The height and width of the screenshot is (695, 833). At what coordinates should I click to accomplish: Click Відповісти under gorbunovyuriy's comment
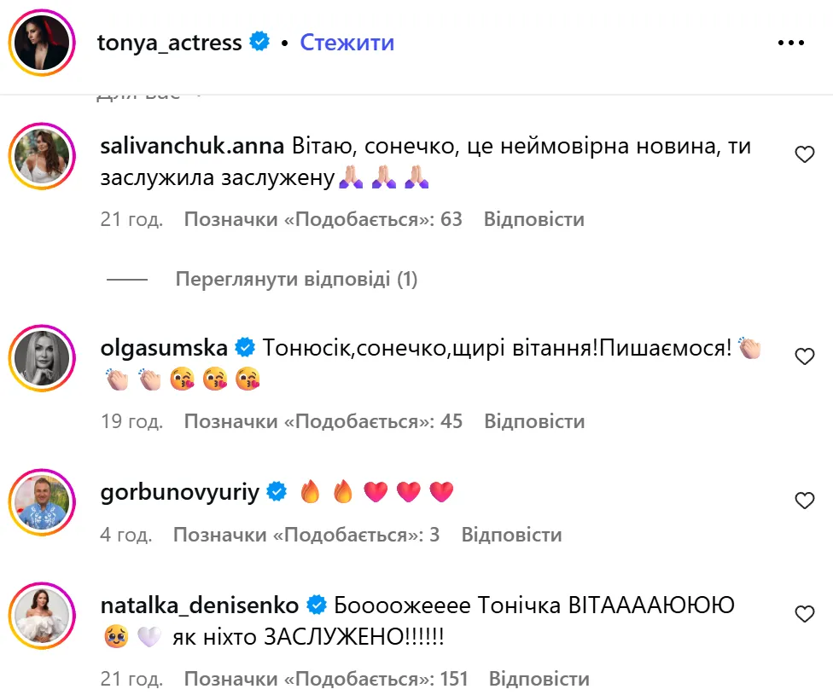pos(511,535)
